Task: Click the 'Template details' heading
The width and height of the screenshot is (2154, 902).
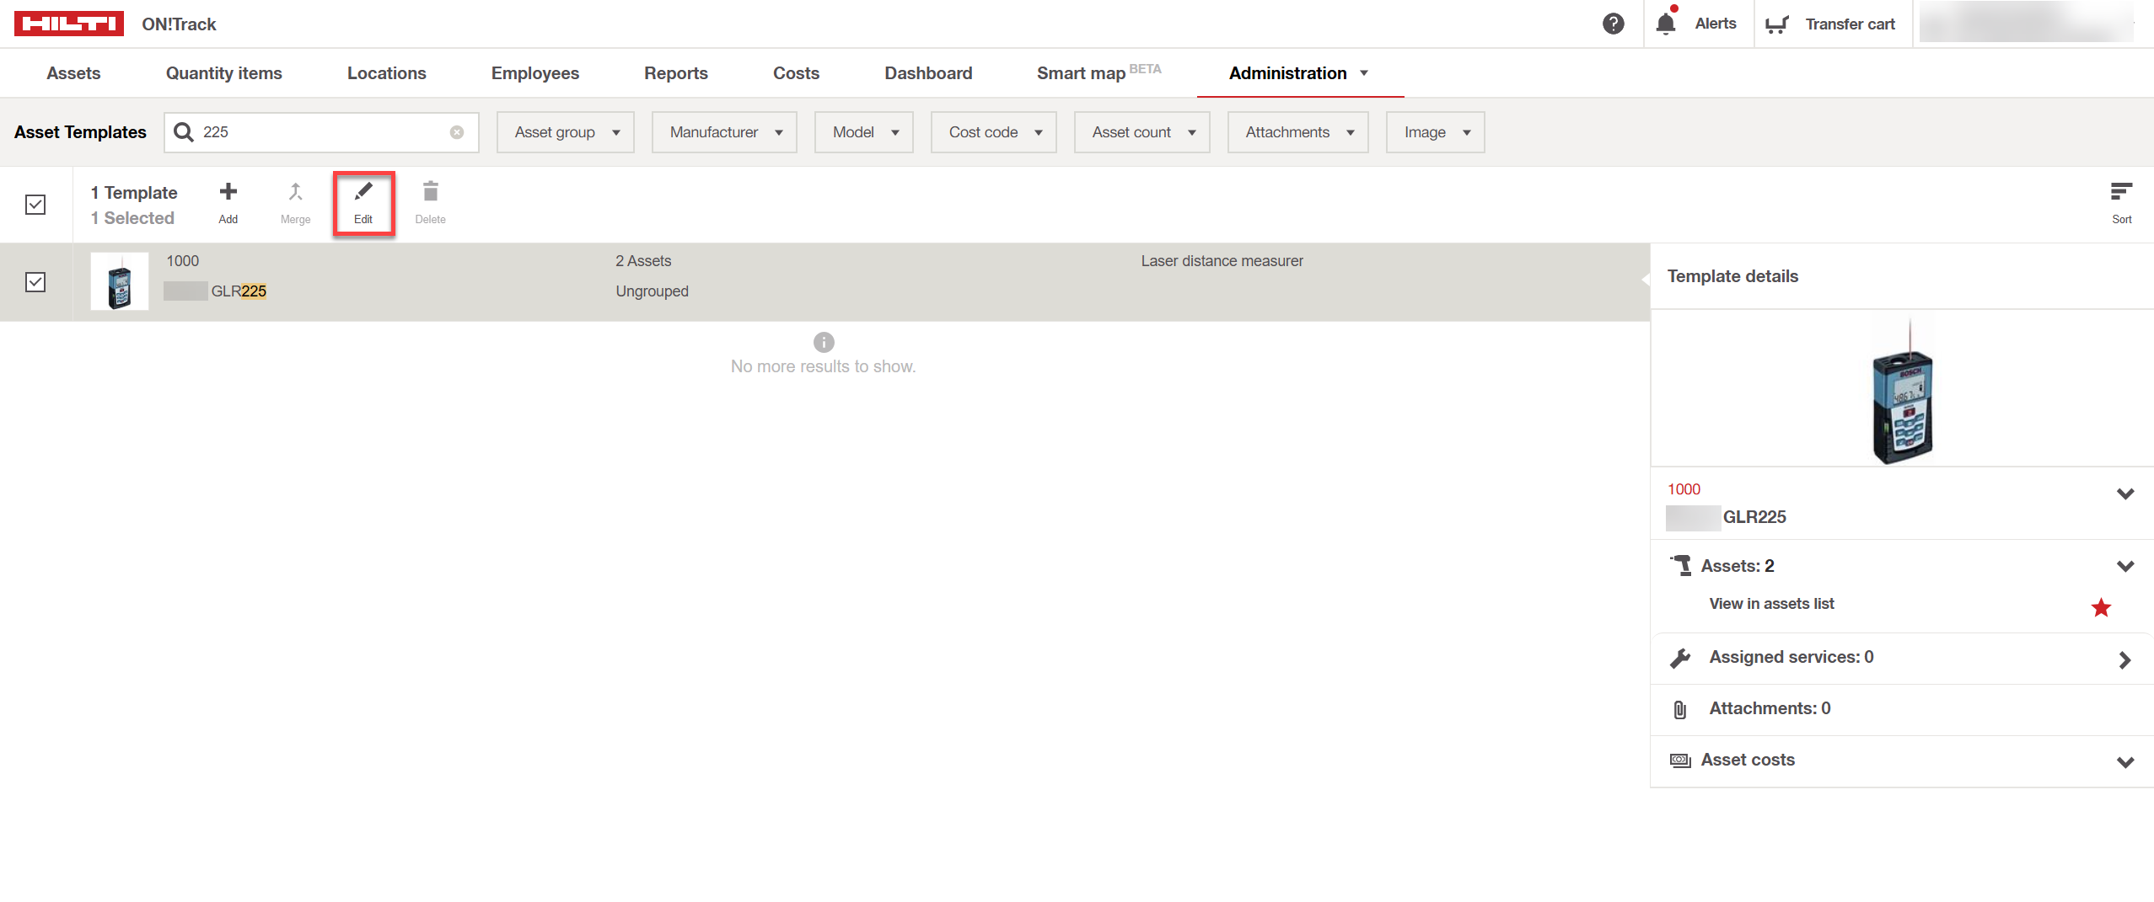Action: [x=1732, y=276]
